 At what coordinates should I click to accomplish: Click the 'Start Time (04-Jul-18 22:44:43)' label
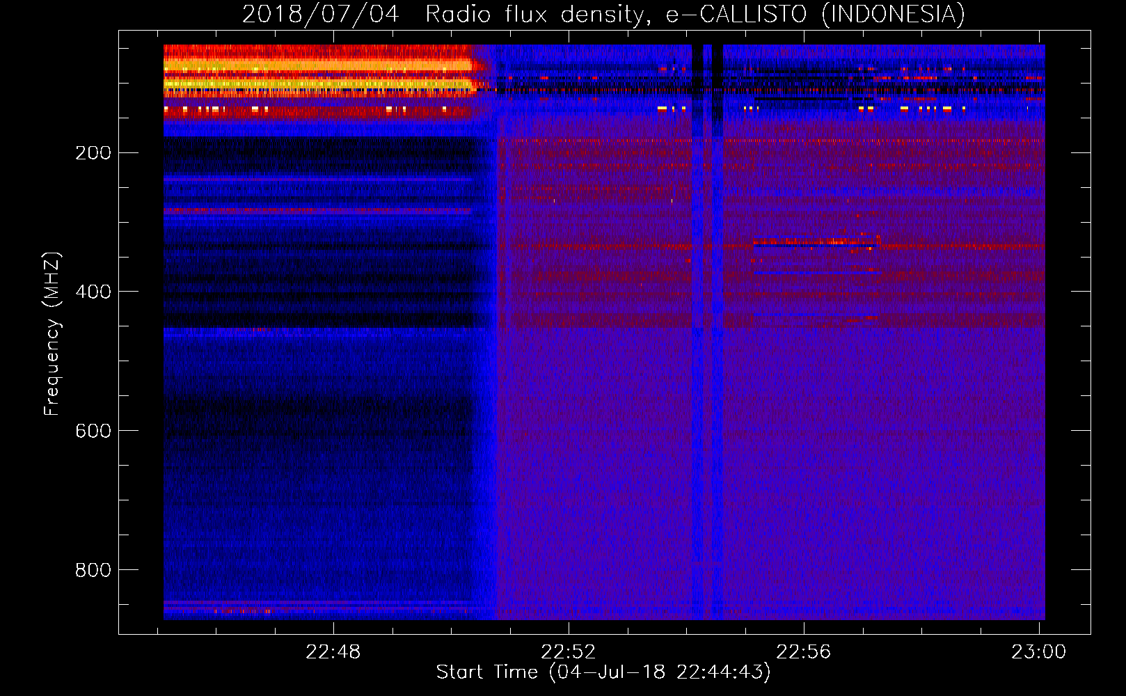point(603,672)
